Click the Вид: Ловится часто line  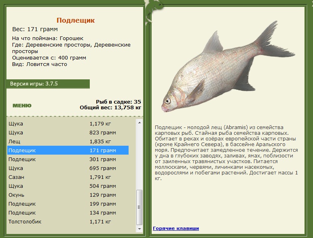coord(40,64)
